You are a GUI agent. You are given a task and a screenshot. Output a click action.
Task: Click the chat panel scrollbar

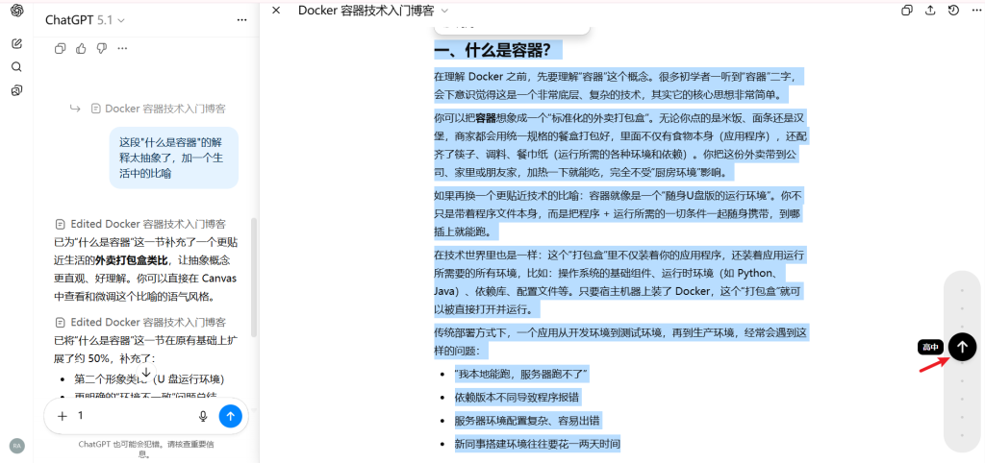(253, 278)
